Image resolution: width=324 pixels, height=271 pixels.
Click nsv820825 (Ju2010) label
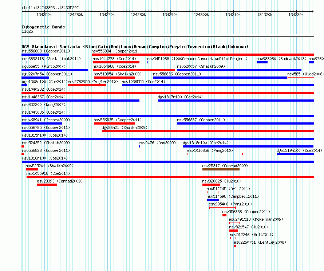tap(222, 181)
